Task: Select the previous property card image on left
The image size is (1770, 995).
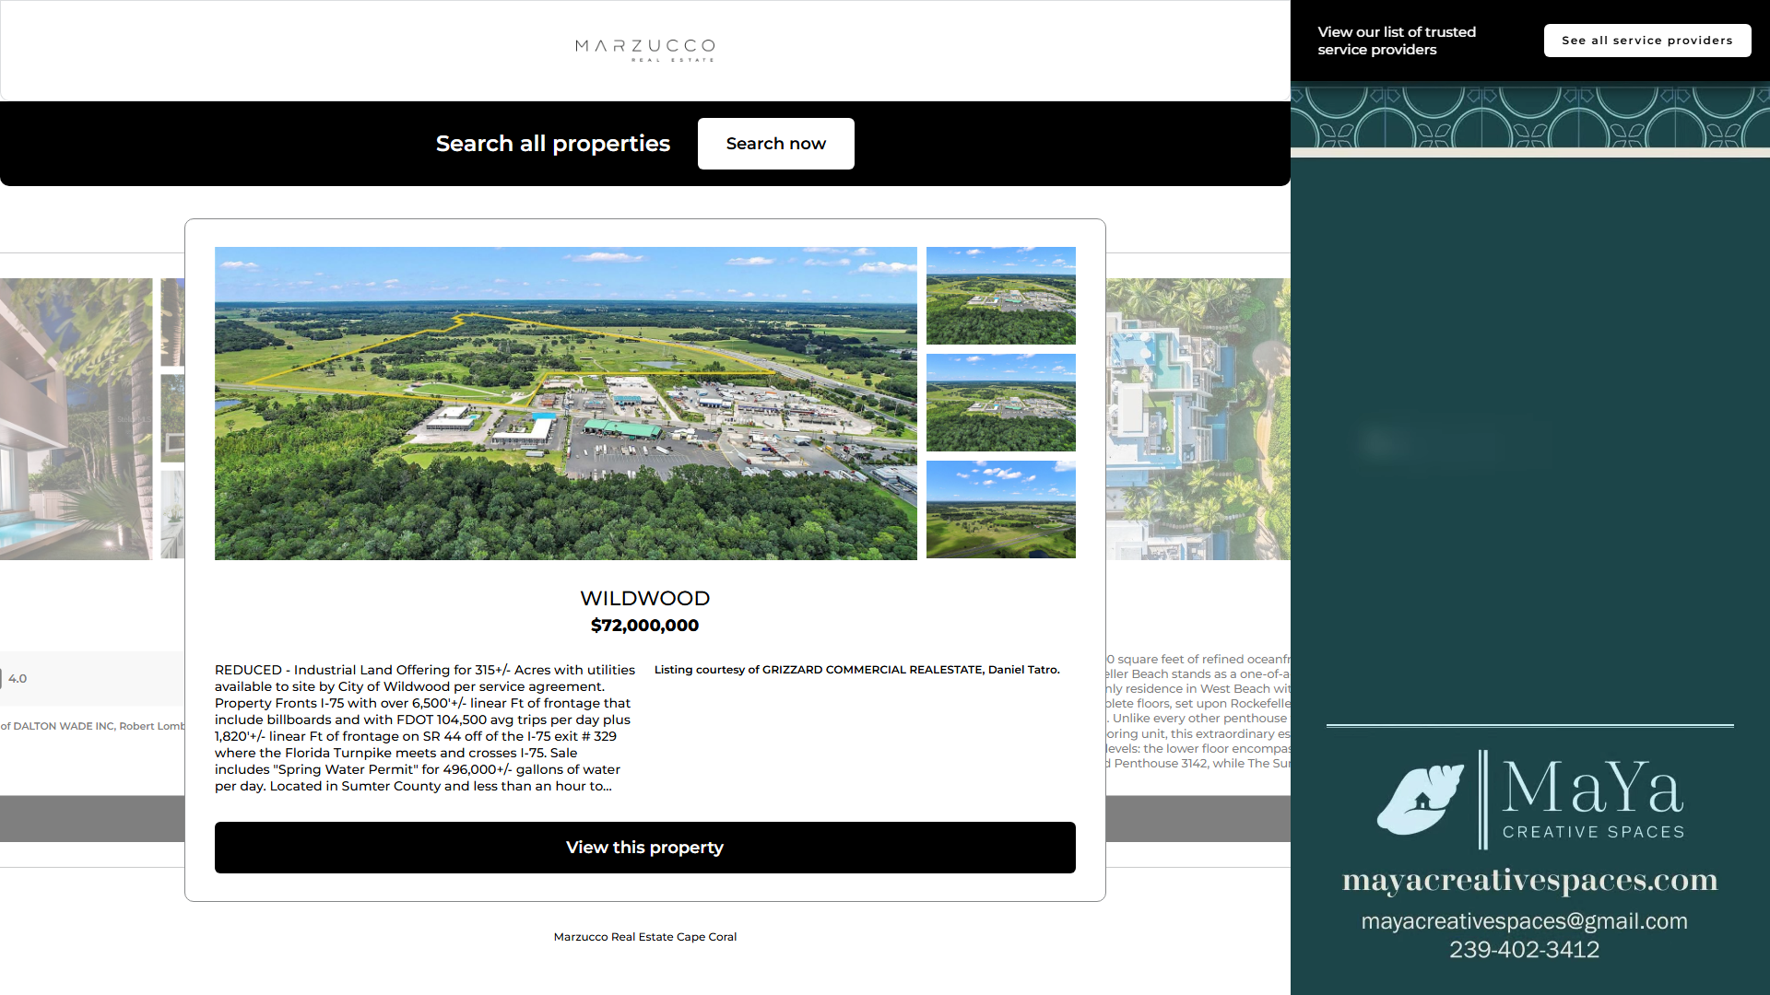Action: pyautogui.click(x=76, y=418)
